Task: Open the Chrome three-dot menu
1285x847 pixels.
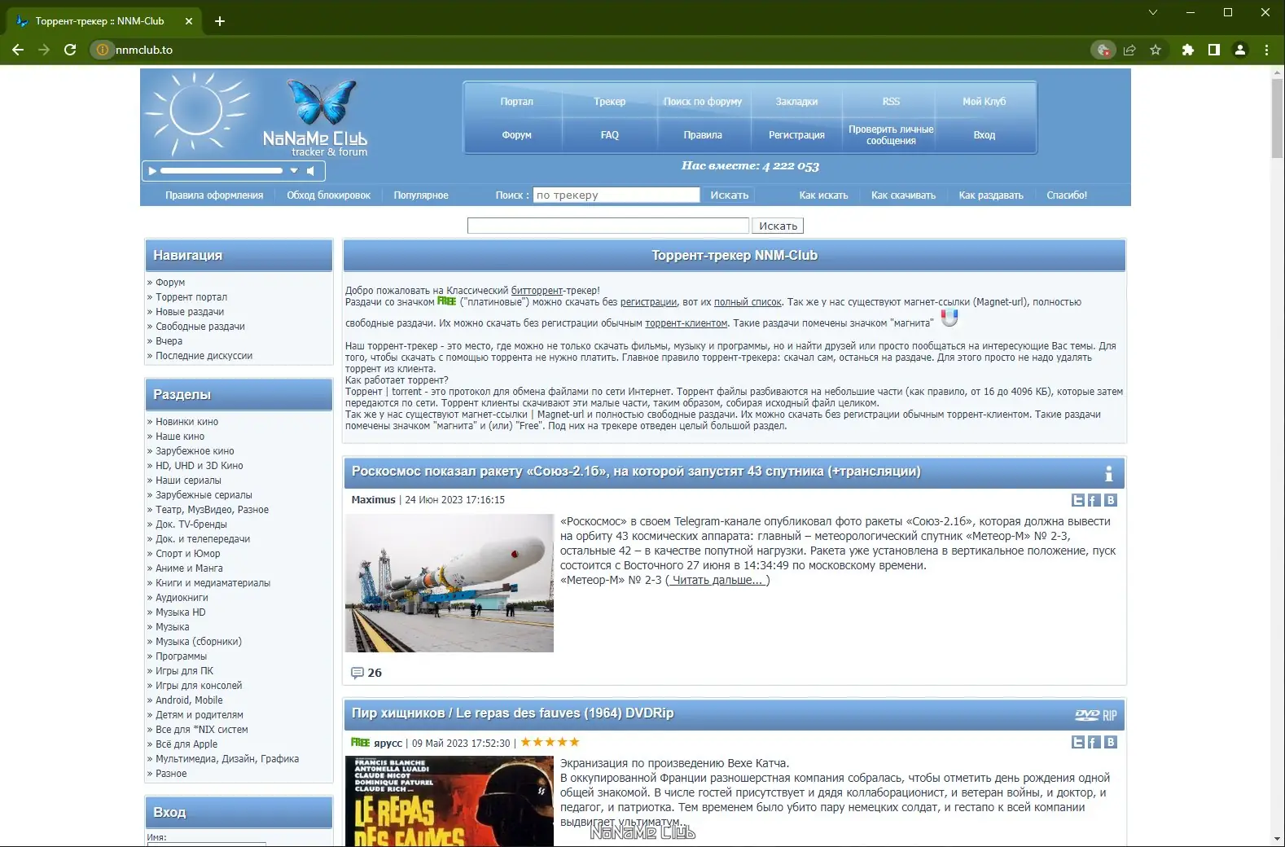Action: 1266,50
